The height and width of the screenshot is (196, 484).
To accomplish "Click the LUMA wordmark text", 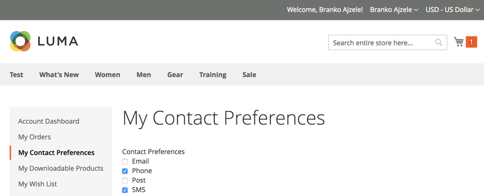I will 58,41.
